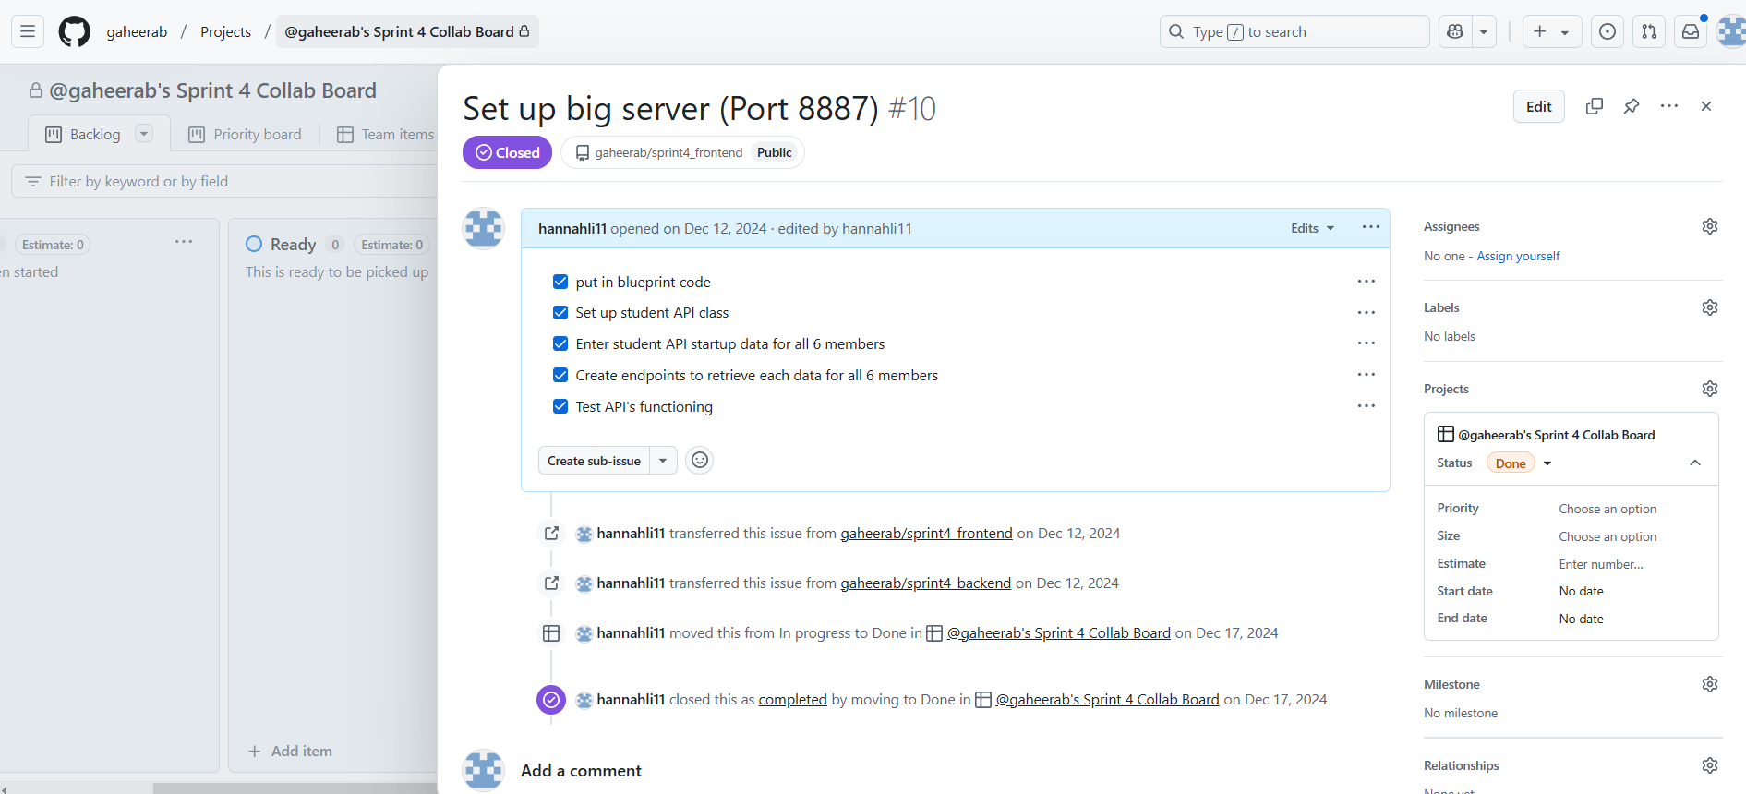1746x794 pixels.
Task: Uncheck 'Enter student API startup data' item
Action: (x=560, y=343)
